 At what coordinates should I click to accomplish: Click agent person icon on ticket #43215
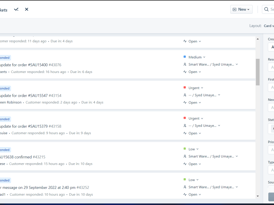[185, 156]
